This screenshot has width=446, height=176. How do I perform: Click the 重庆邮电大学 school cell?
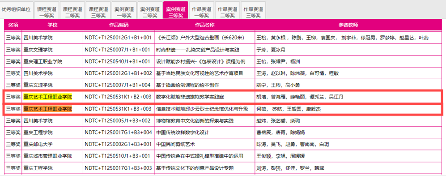(x=38, y=144)
